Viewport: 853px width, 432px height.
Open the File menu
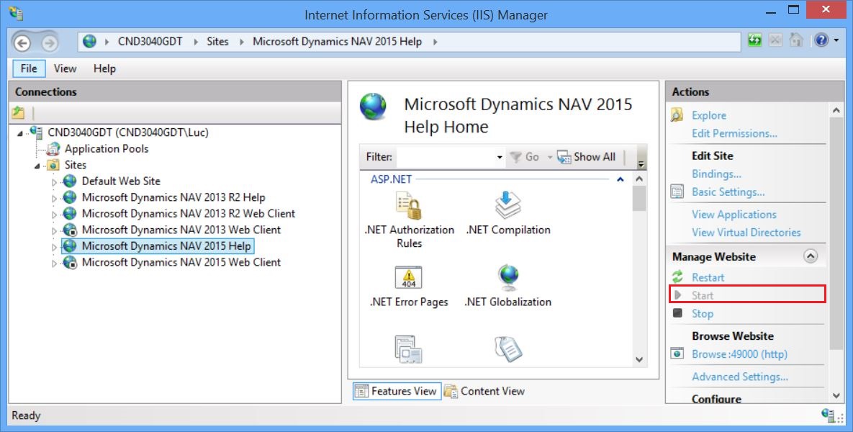(29, 68)
